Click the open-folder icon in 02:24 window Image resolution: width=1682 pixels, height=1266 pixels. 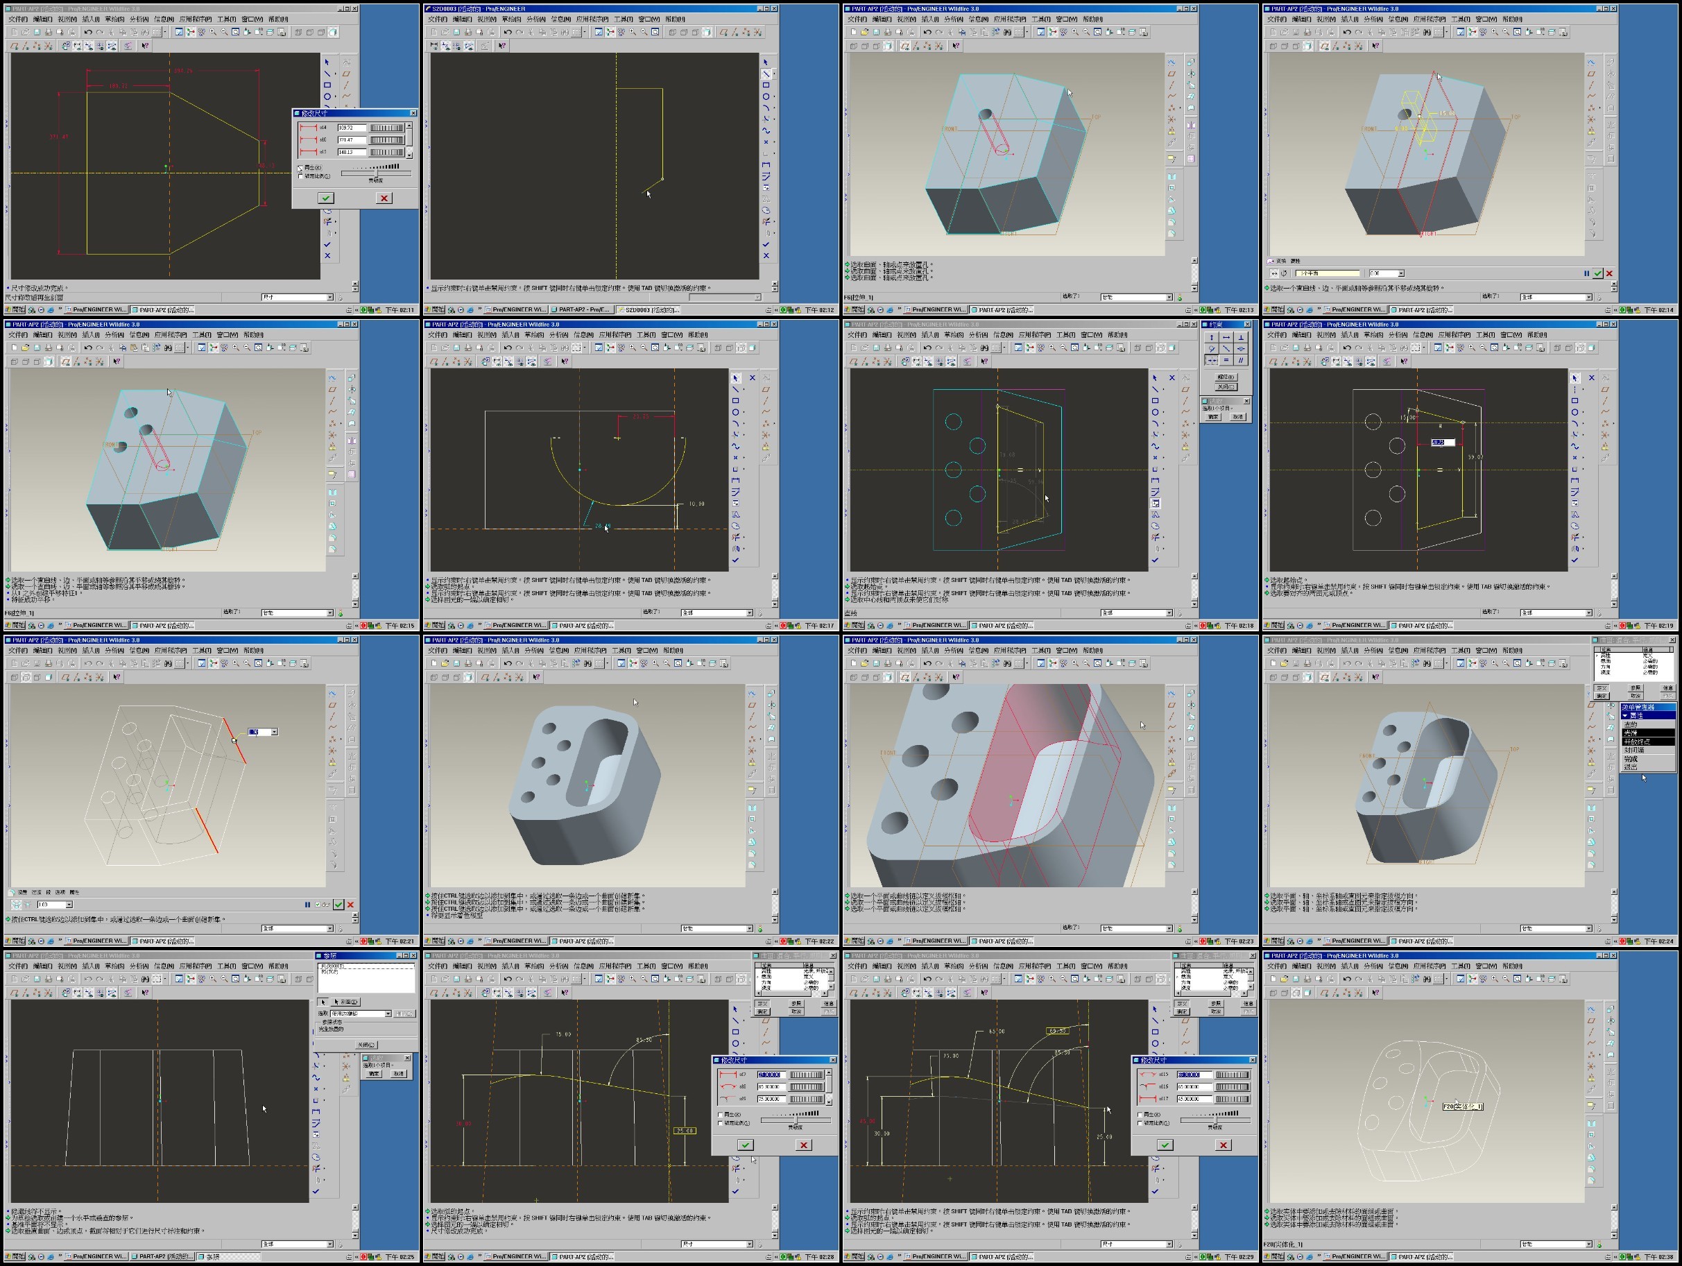[1285, 663]
